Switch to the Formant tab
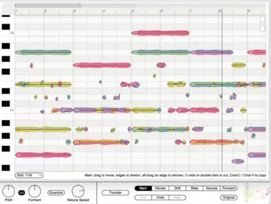Image resolution: width=271 pixels, height=204 pixels. (x=229, y=188)
